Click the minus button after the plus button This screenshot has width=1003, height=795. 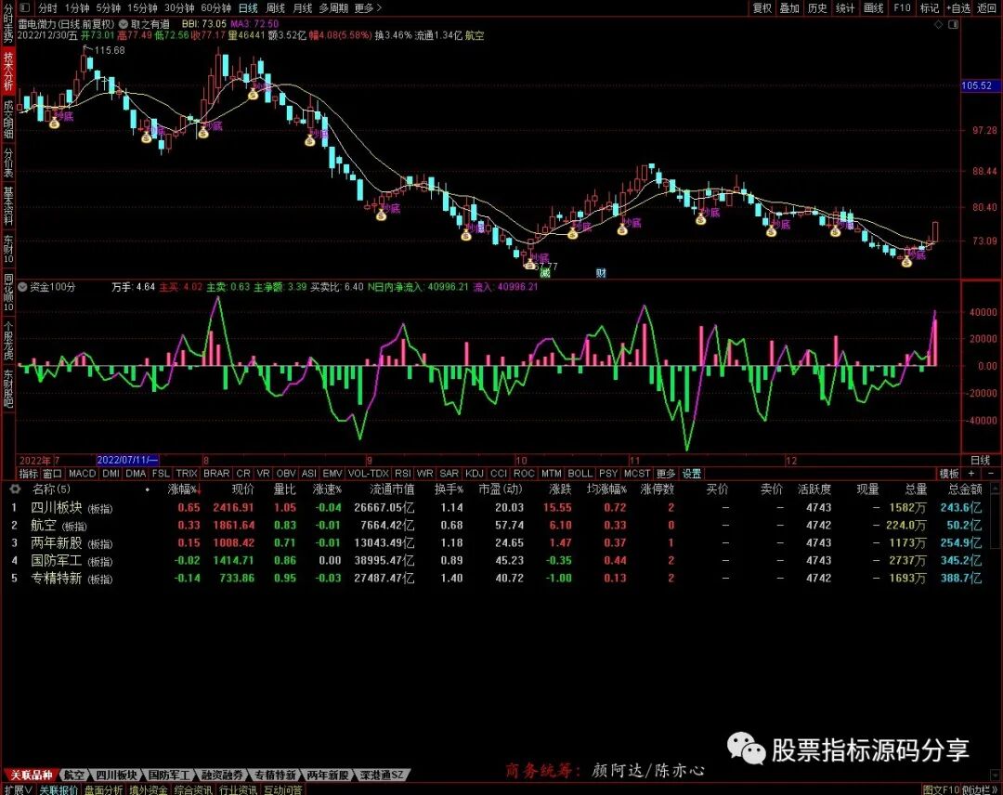[991, 474]
